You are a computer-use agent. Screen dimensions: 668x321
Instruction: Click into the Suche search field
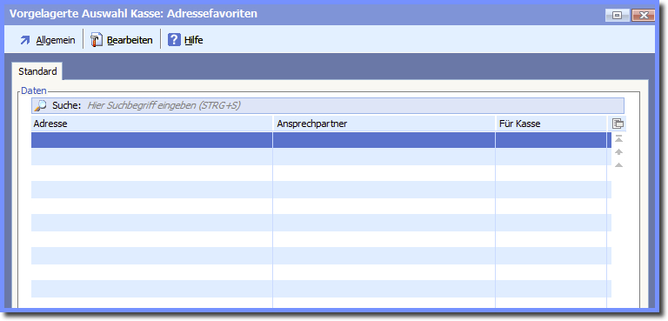pyautogui.click(x=355, y=105)
